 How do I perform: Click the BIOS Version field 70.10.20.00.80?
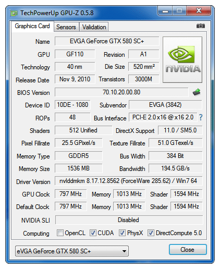[121, 92]
